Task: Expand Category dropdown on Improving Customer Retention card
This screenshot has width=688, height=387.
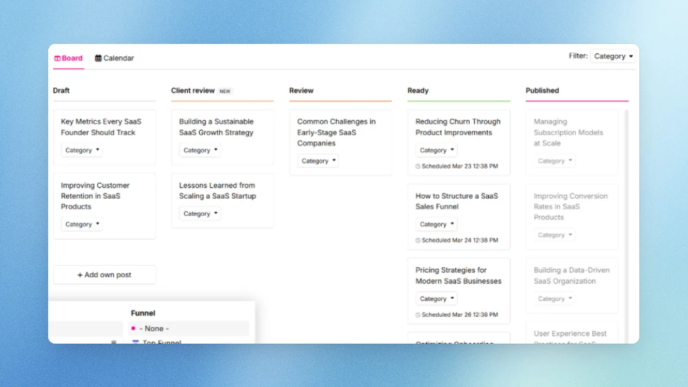Action: coord(82,224)
